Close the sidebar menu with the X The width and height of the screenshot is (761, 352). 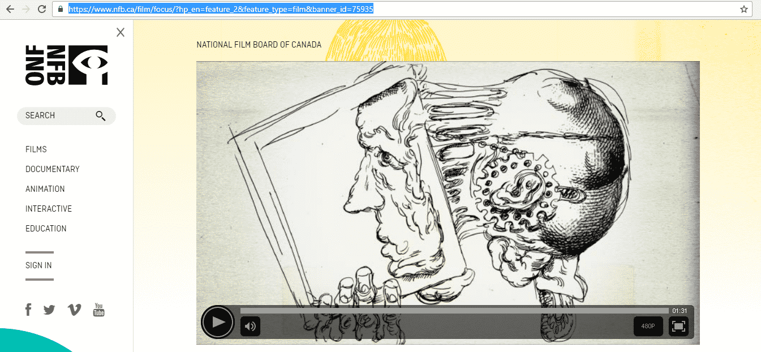click(x=121, y=32)
